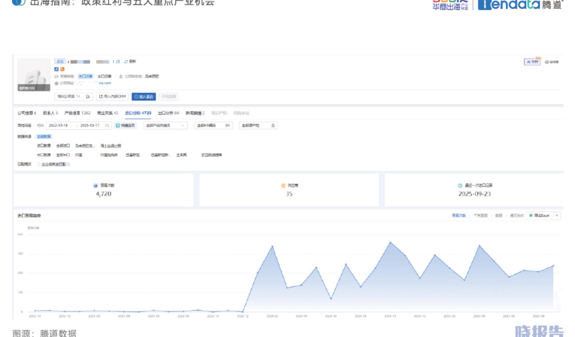Click the orange square icon under the company name

pos(62,69)
